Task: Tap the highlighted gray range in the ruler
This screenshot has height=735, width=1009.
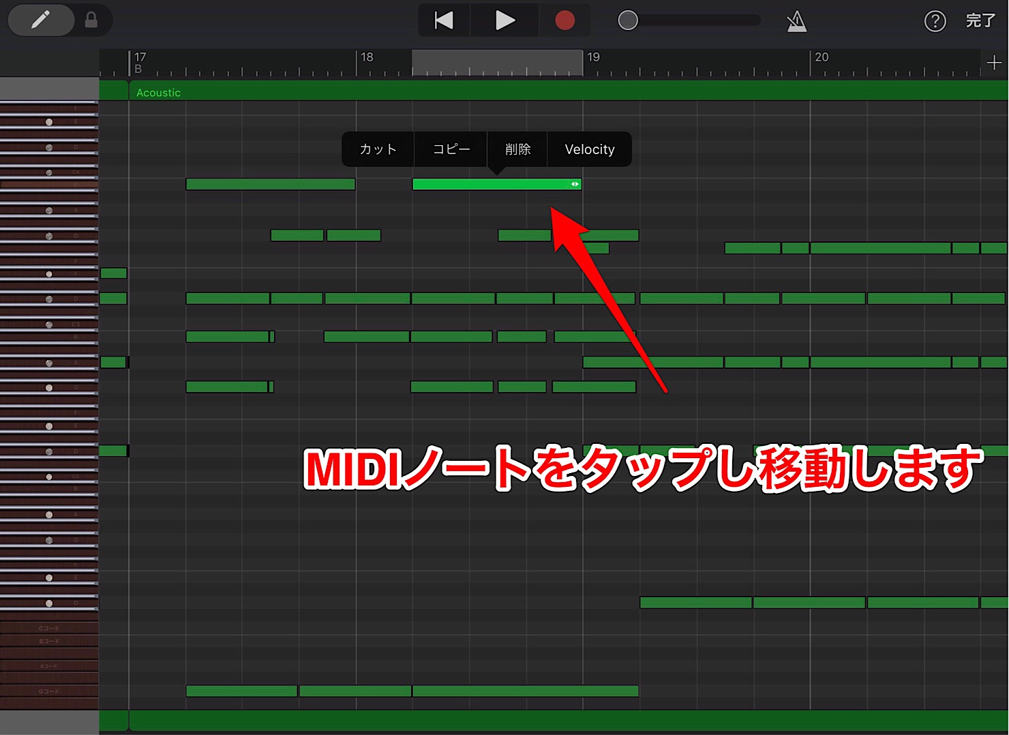Action: click(x=497, y=63)
